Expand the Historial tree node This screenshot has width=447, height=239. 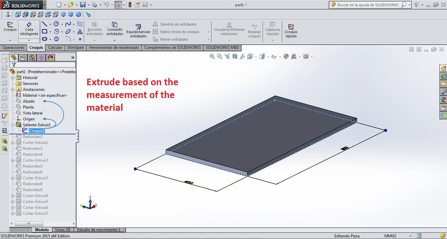13,78
